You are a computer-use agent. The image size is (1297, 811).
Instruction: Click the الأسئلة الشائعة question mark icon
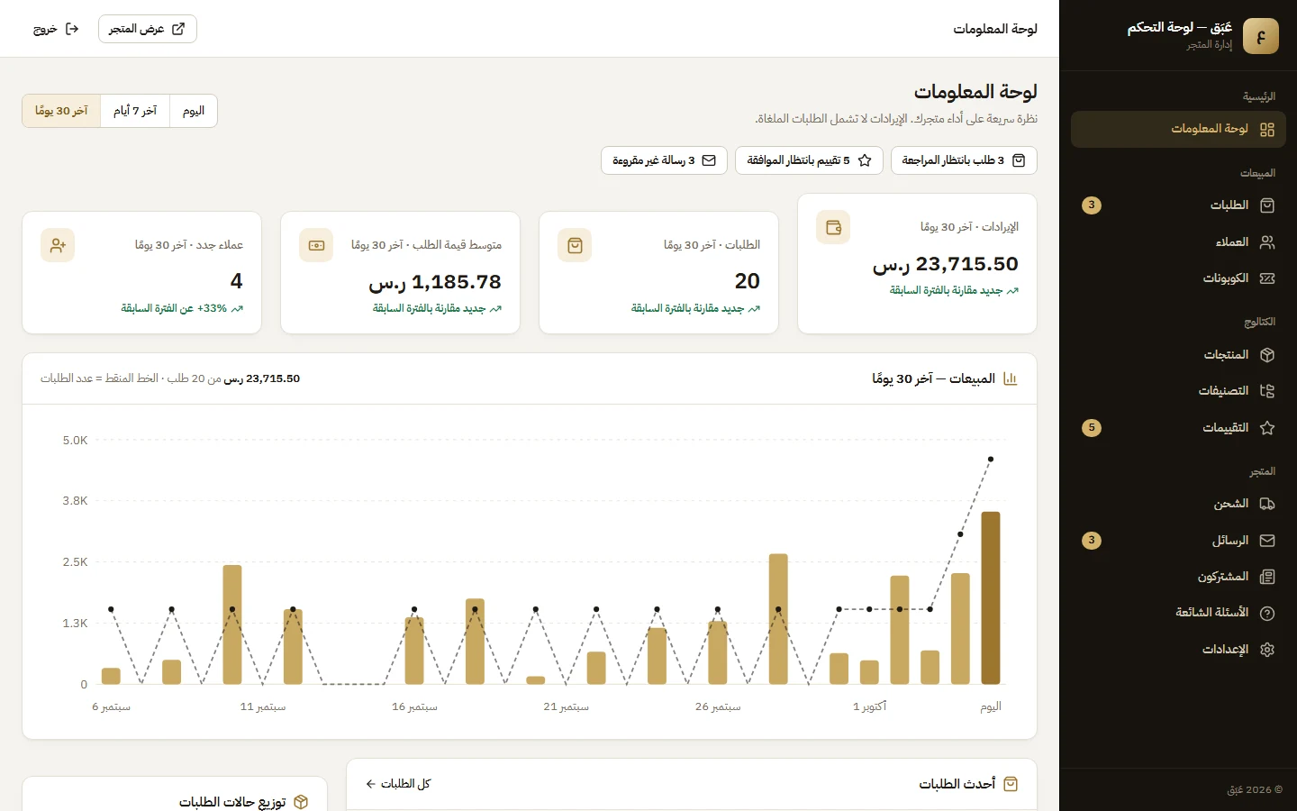tap(1267, 613)
